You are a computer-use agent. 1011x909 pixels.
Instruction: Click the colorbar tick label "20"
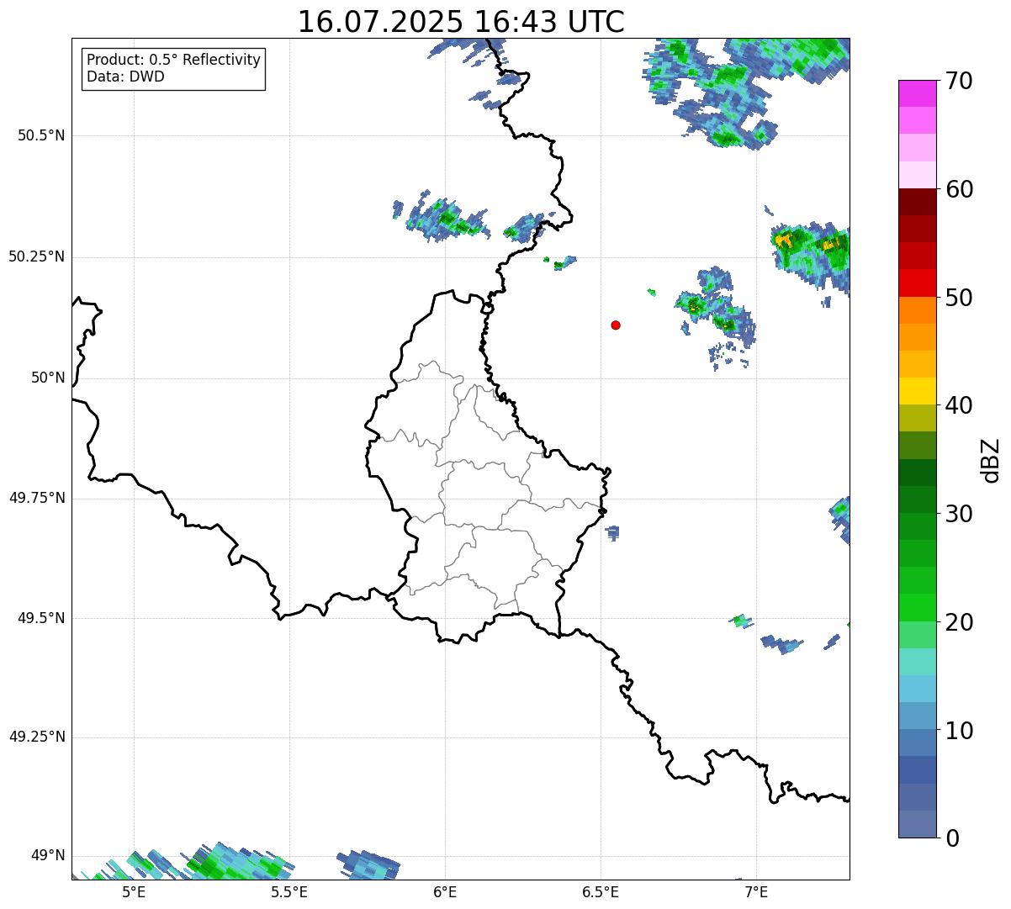click(x=959, y=622)
